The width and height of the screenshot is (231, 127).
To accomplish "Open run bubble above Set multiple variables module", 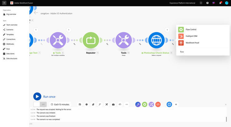I will (69, 30).
